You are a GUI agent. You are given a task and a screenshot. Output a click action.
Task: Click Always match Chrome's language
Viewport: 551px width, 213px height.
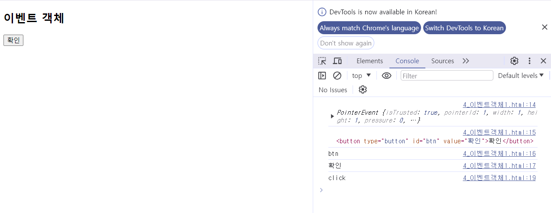(369, 28)
